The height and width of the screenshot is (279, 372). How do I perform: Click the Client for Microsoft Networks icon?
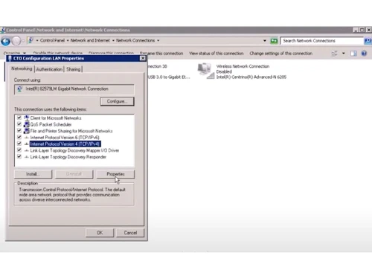click(27, 118)
